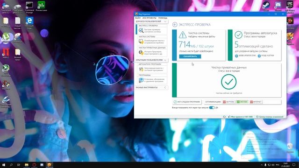Click the СИСТЕМА optimization indicator
The height and width of the screenshot is (168, 299).
click(x=242, y=102)
